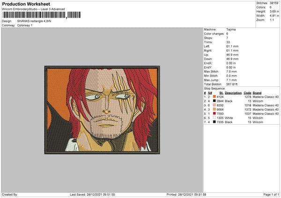Click the 'Stop Sequence:' heading

point(214,89)
